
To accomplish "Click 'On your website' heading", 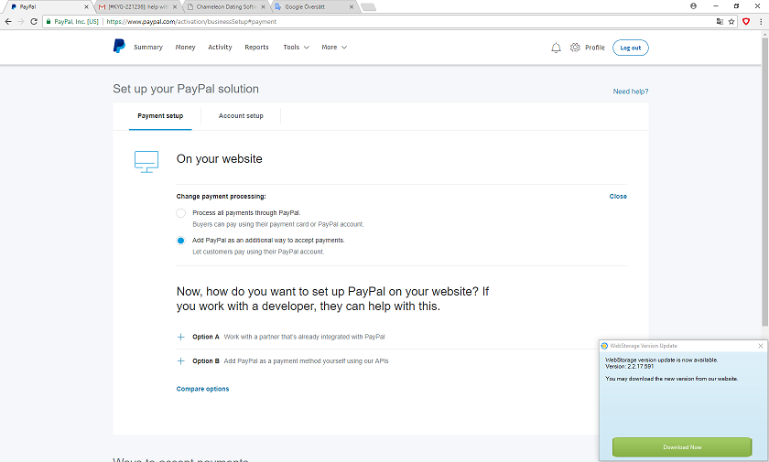I will point(219,159).
